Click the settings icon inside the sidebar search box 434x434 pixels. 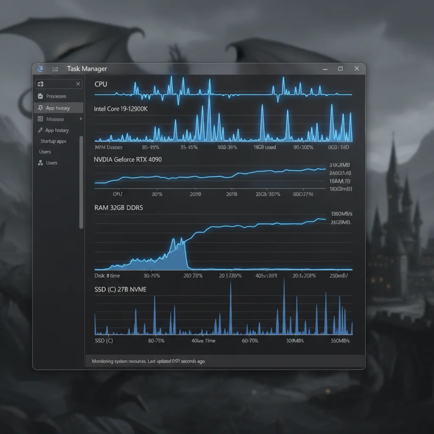tap(40, 84)
